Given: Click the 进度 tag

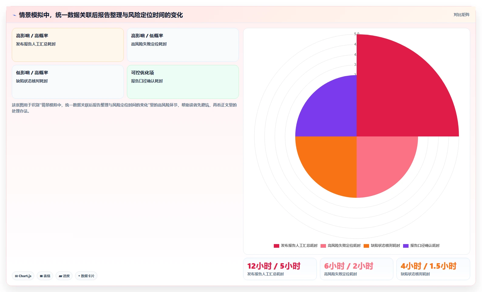Looking at the screenshot, I should 64,276.
